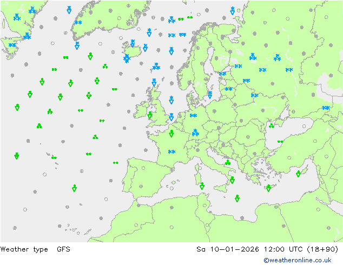The image size is (343, 265).
Task: Click the snow symbol over northern Germany
Action: (193, 115)
